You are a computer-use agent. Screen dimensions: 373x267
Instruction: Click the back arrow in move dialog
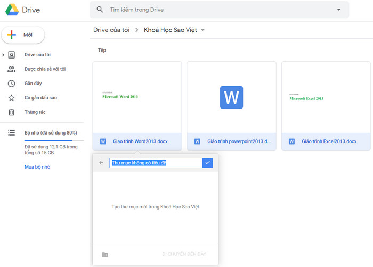[x=101, y=163]
